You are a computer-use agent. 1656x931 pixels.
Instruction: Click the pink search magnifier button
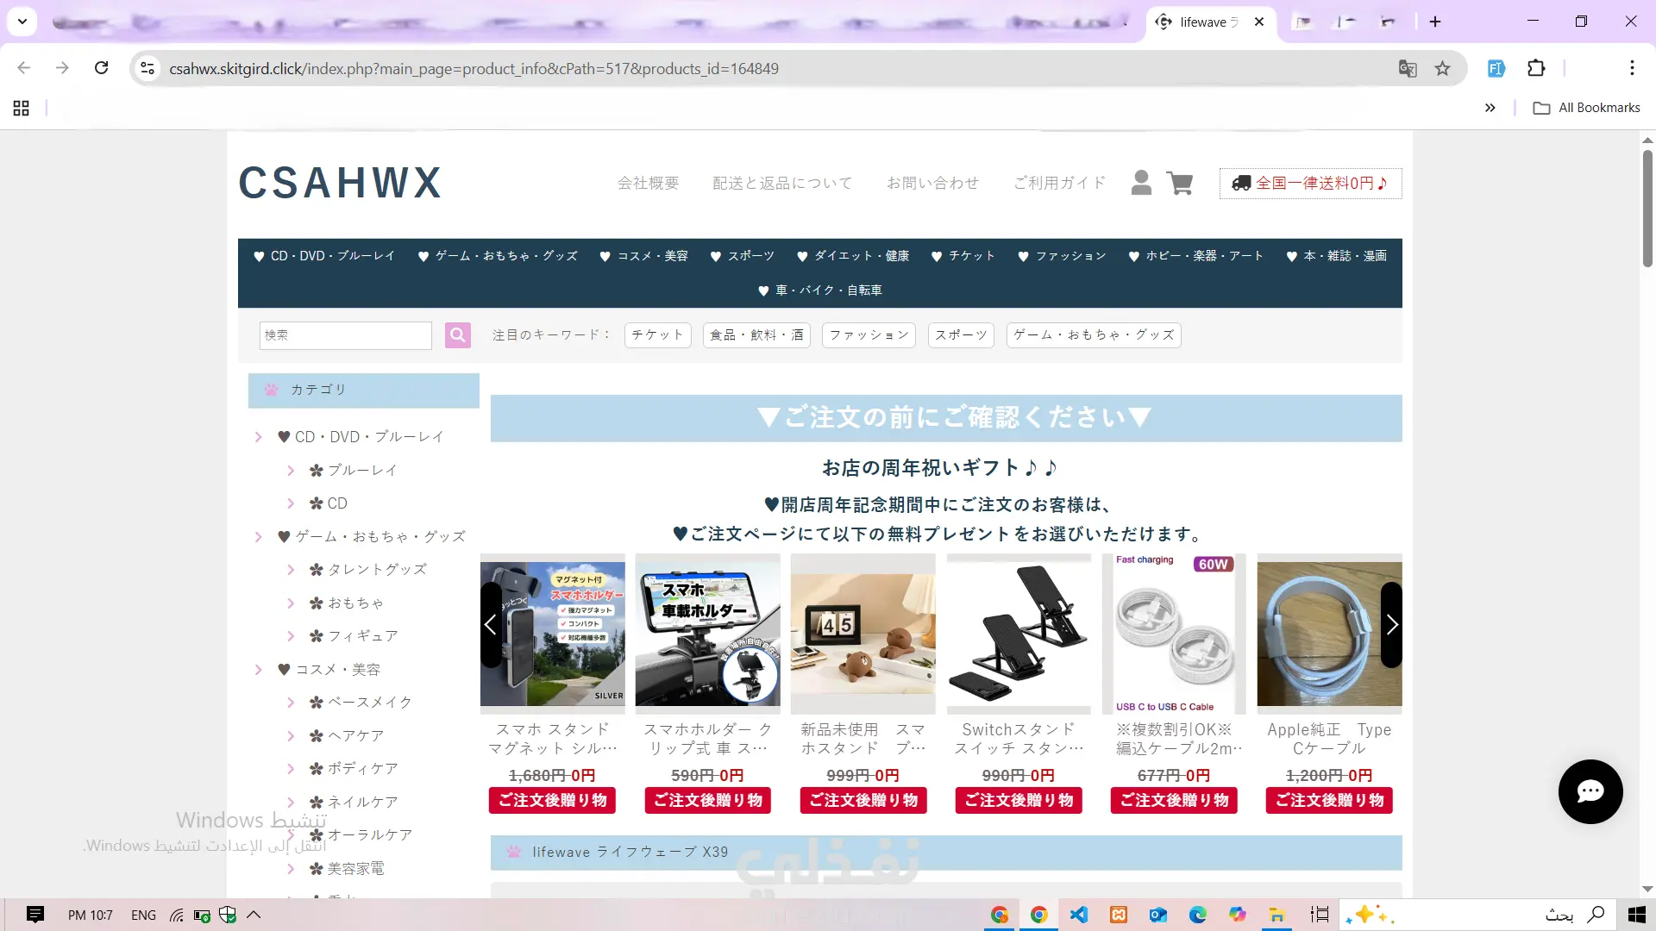[x=458, y=334]
